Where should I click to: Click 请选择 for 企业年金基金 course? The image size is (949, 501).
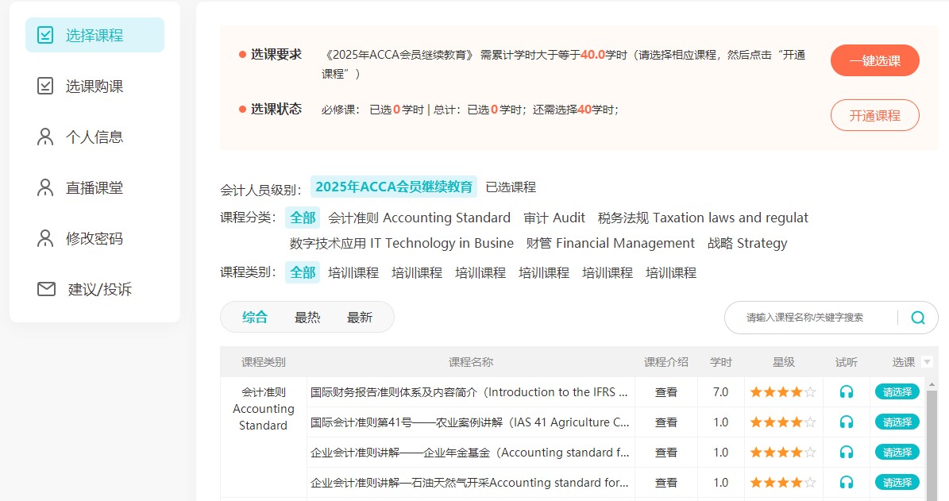(x=897, y=452)
